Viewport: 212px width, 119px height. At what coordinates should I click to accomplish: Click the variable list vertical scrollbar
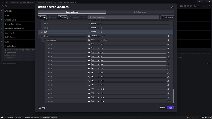[174, 96]
